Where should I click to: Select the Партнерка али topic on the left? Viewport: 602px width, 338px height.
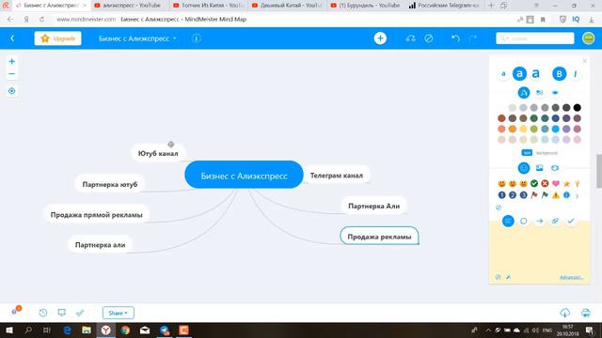click(x=100, y=245)
